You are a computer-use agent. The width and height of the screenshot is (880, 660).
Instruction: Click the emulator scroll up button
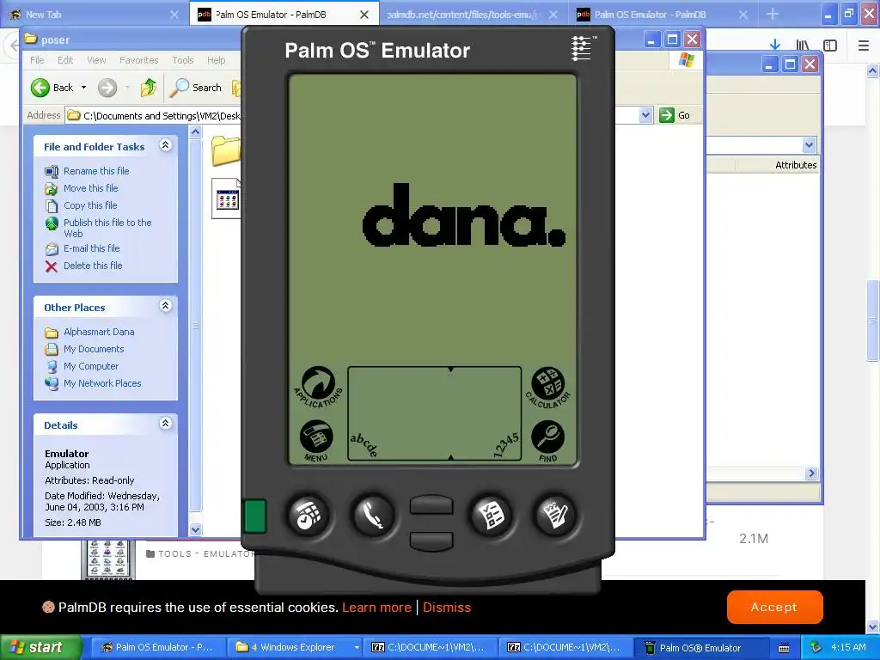431,504
